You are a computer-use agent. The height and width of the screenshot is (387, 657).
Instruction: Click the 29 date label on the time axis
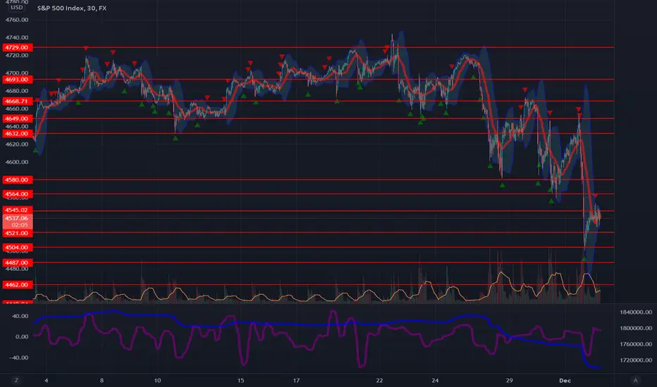[x=509, y=380]
